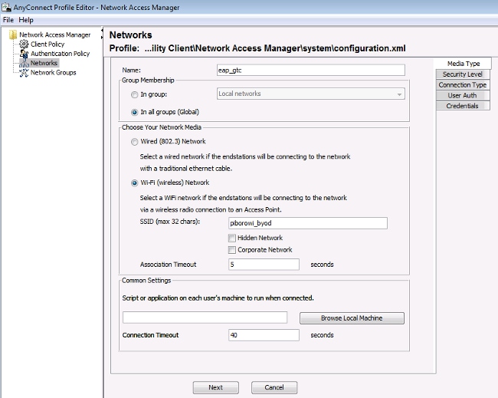This screenshot has height=398, width=498.
Task: Click the Cancel button
Action: (x=274, y=387)
